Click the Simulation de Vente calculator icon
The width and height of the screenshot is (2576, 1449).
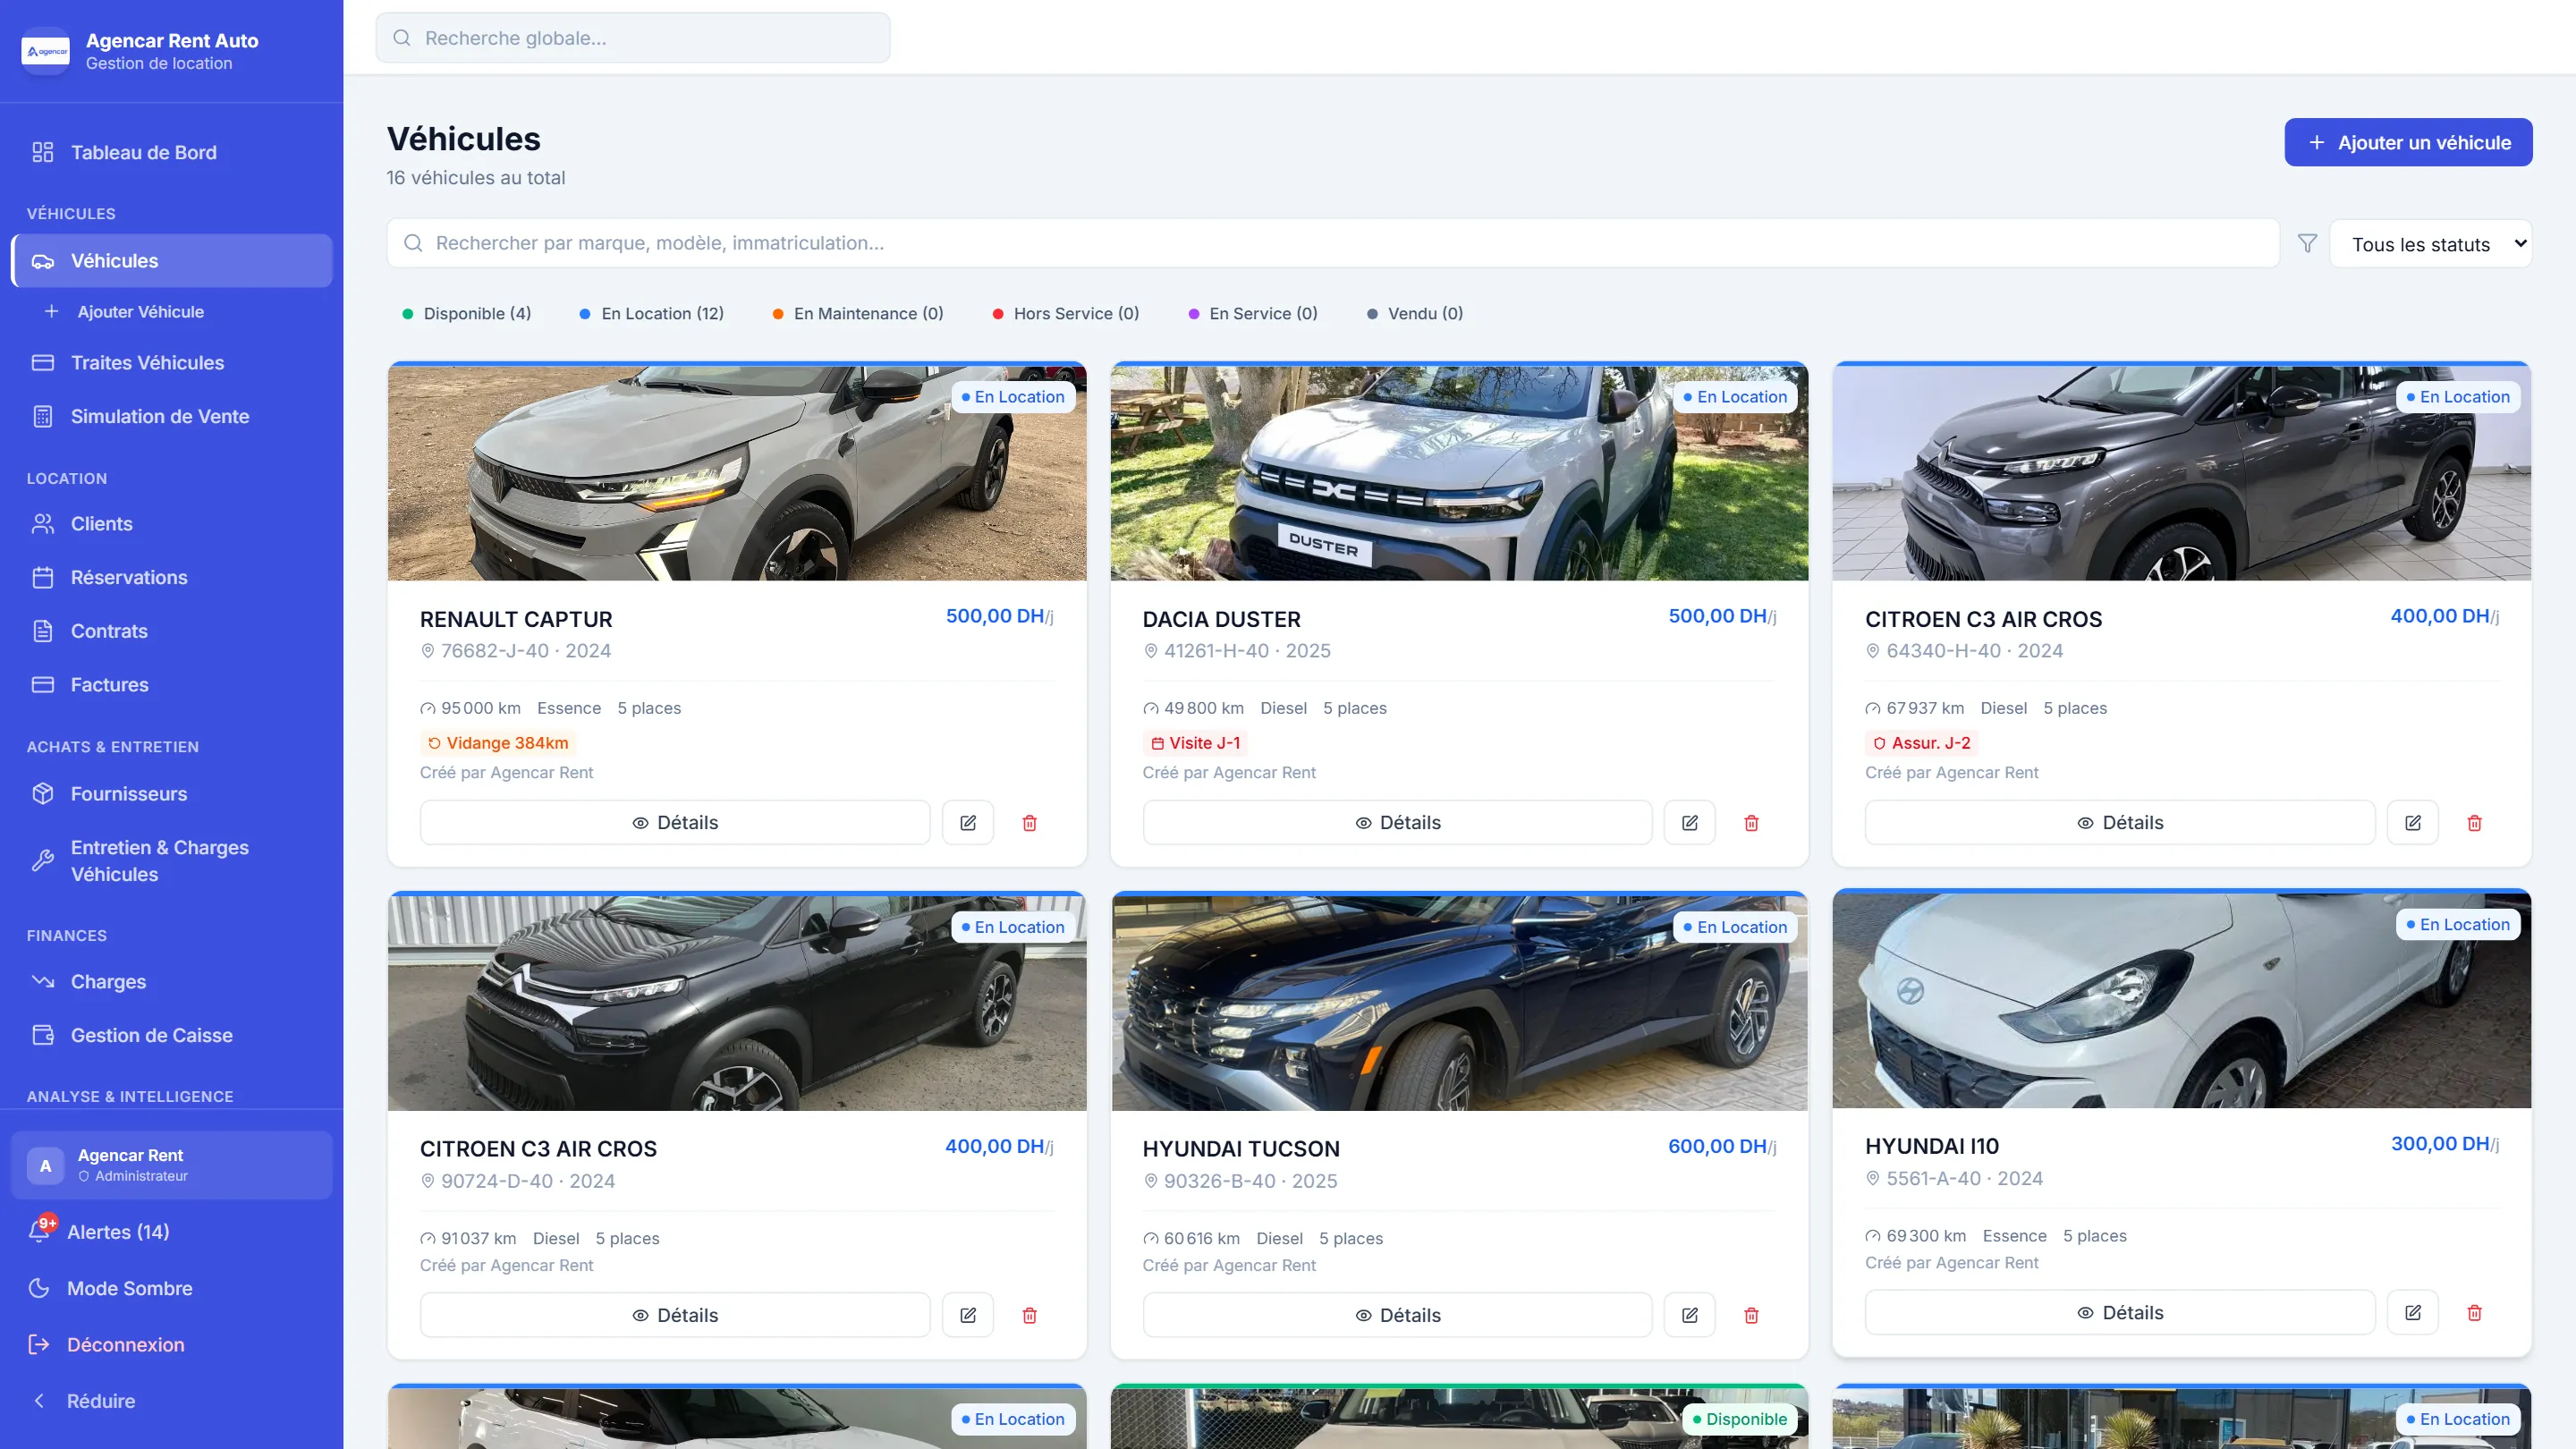(x=42, y=416)
